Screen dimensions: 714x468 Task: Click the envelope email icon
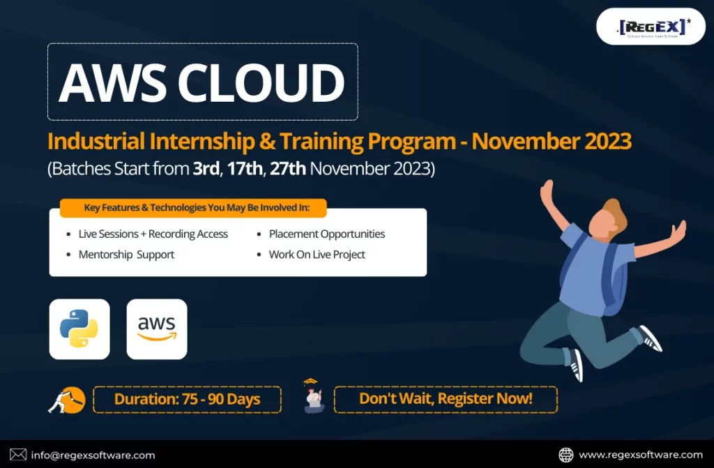tap(18, 455)
